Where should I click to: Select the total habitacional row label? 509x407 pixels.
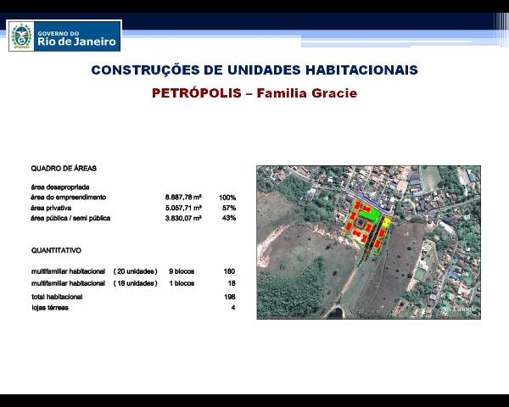57,298
